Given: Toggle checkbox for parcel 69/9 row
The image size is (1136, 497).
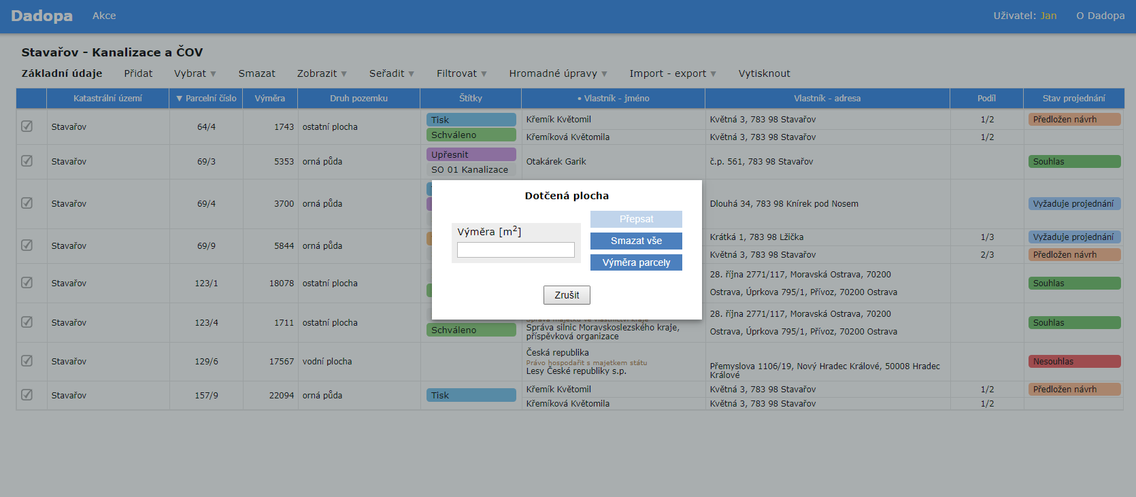Looking at the screenshot, I should [27, 245].
